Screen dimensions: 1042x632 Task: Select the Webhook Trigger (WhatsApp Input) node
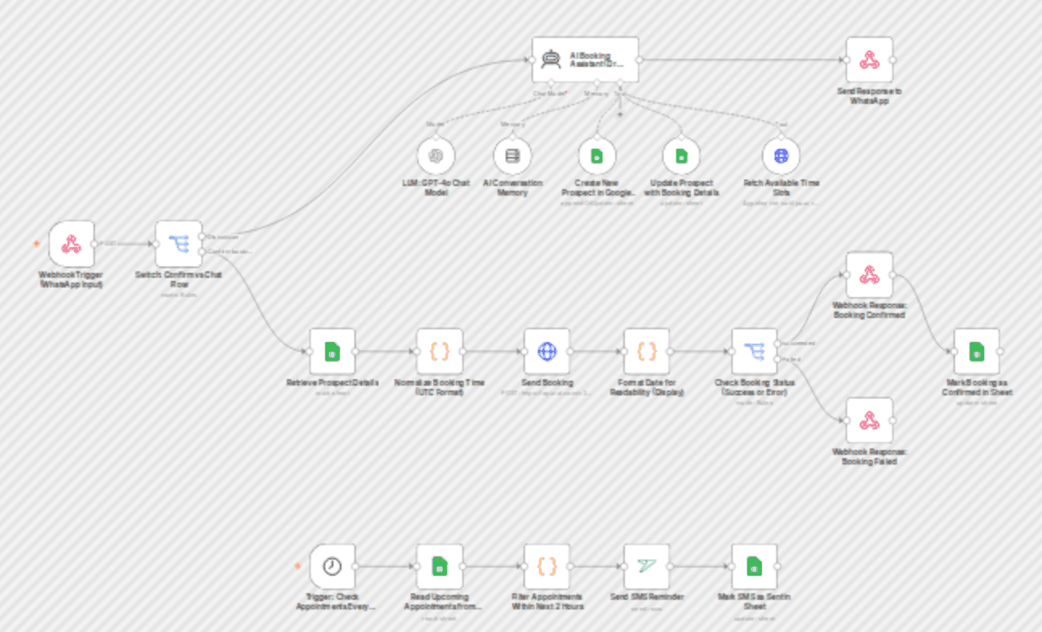pos(71,244)
